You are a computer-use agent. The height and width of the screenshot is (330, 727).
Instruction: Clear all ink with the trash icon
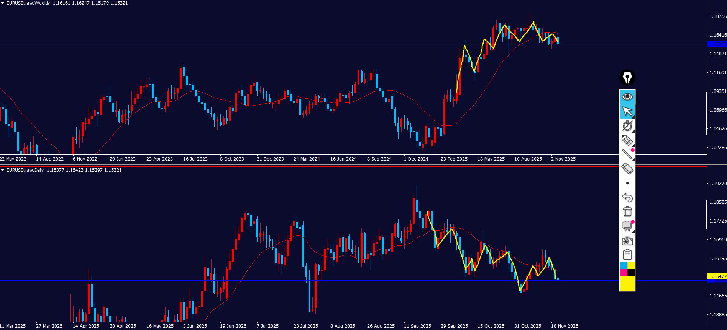[627, 211]
